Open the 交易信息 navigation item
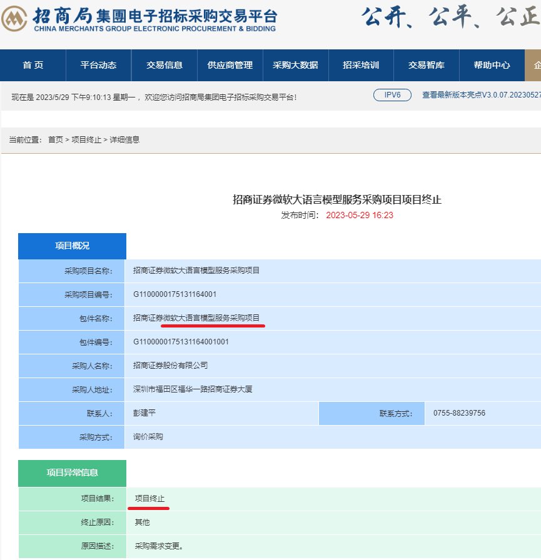 pos(164,65)
